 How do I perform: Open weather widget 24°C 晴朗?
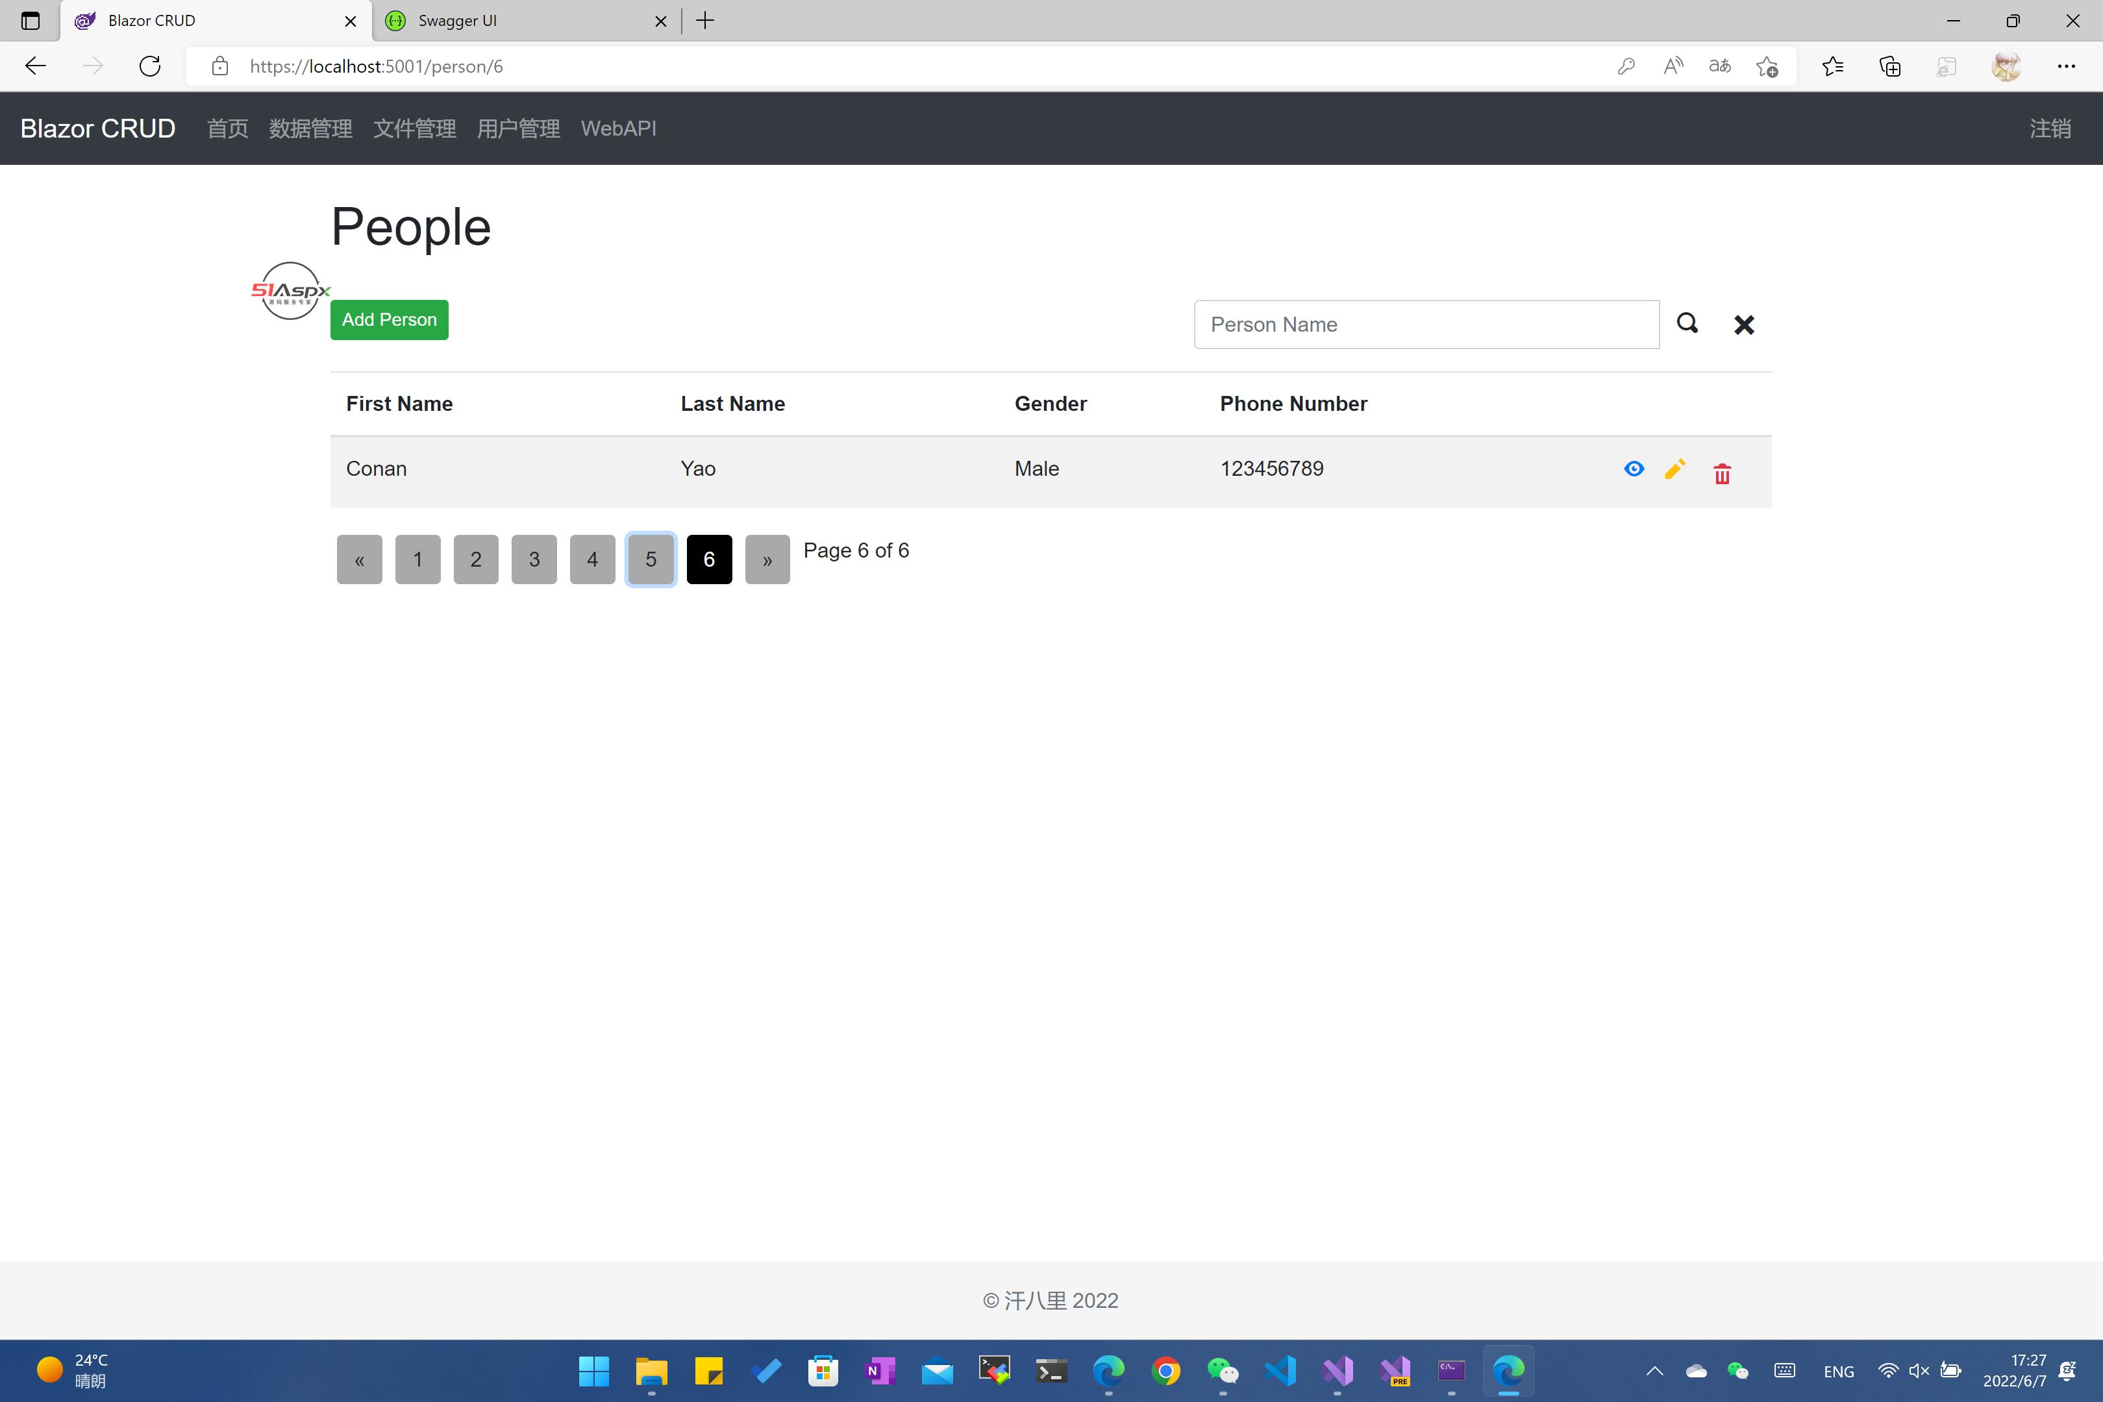tap(73, 1371)
